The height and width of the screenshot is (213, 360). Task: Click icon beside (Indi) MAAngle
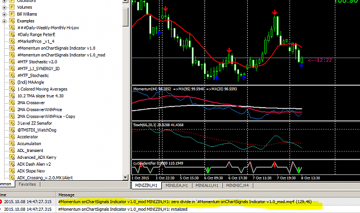click(12, 82)
